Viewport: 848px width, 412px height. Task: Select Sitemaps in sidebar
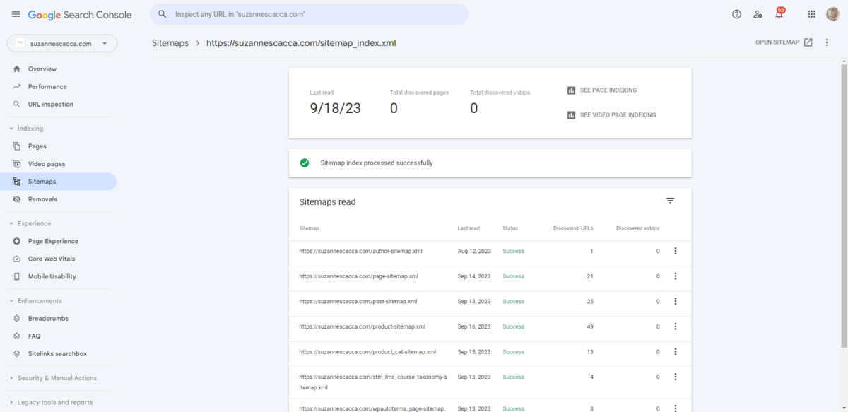[59, 182]
